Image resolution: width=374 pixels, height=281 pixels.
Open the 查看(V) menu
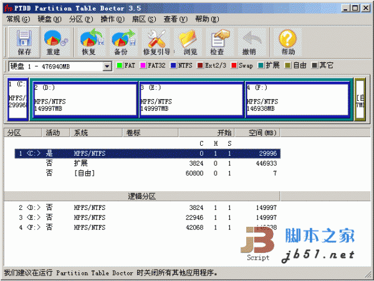tap(175, 19)
